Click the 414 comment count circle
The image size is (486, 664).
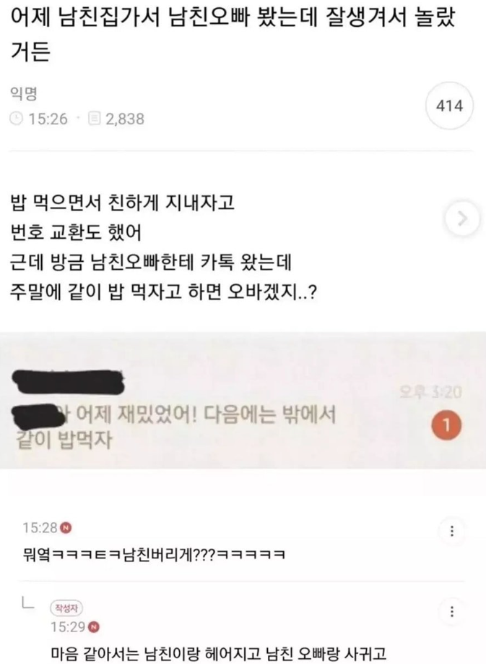coord(449,106)
